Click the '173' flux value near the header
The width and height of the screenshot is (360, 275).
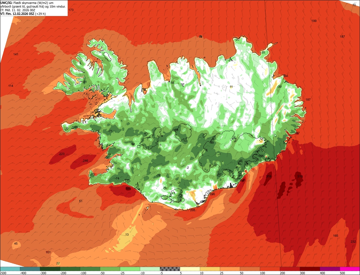pyautogui.click(x=71, y=10)
